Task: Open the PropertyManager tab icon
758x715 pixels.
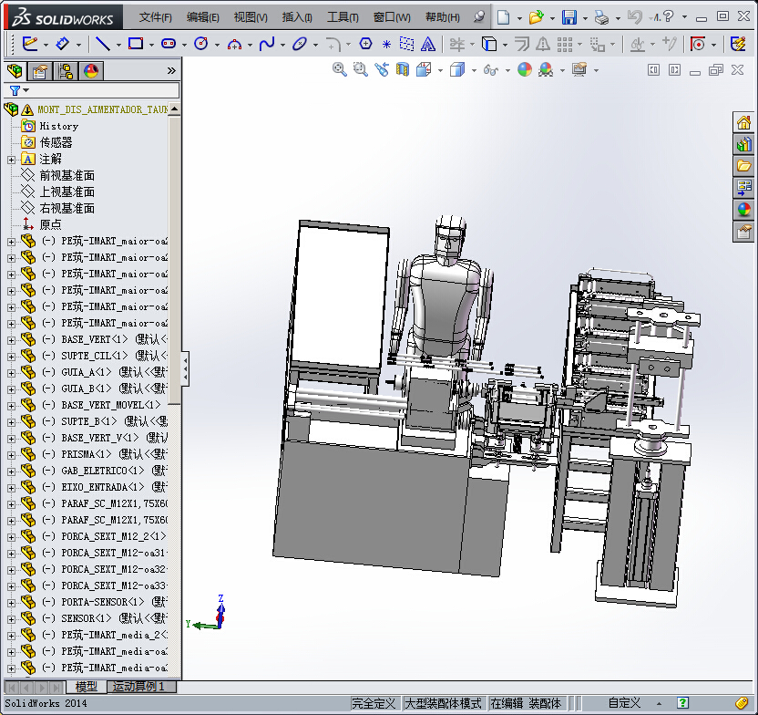Action: click(39, 71)
